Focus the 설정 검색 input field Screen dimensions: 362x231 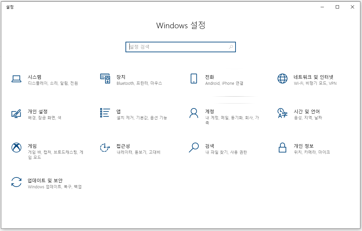pyautogui.click(x=181, y=47)
